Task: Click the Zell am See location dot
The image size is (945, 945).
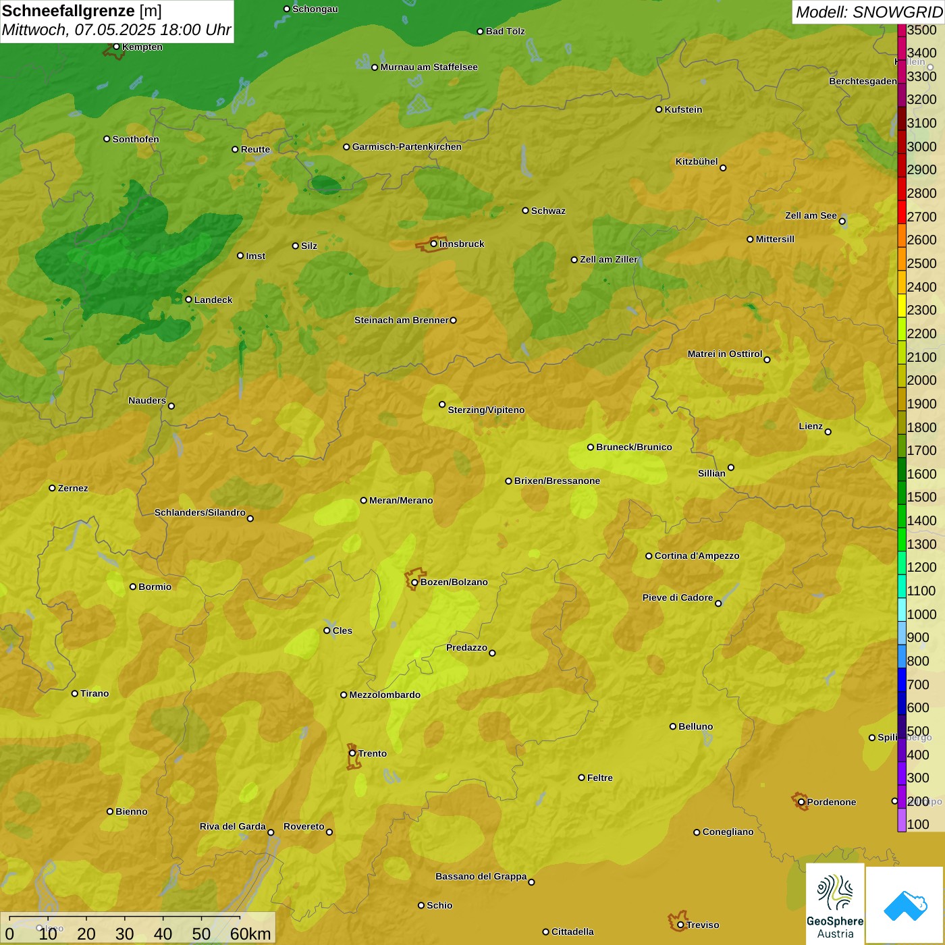Action: pos(842,221)
